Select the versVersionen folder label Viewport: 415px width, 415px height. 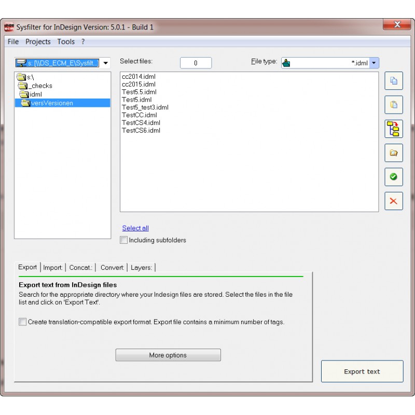click(52, 103)
